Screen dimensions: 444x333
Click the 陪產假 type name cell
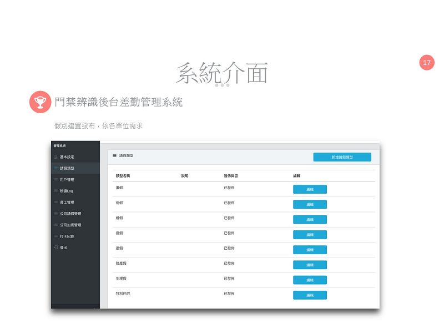(121, 263)
